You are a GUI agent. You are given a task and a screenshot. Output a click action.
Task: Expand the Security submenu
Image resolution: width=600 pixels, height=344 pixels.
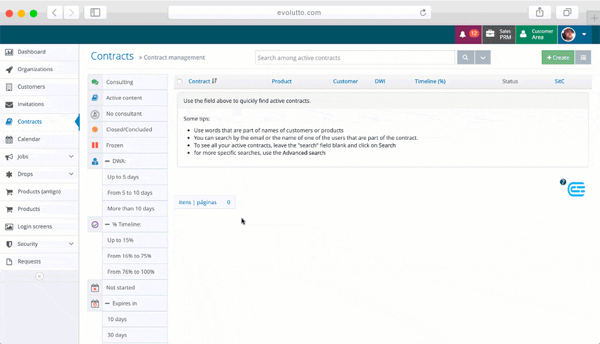tap(71, 244)
